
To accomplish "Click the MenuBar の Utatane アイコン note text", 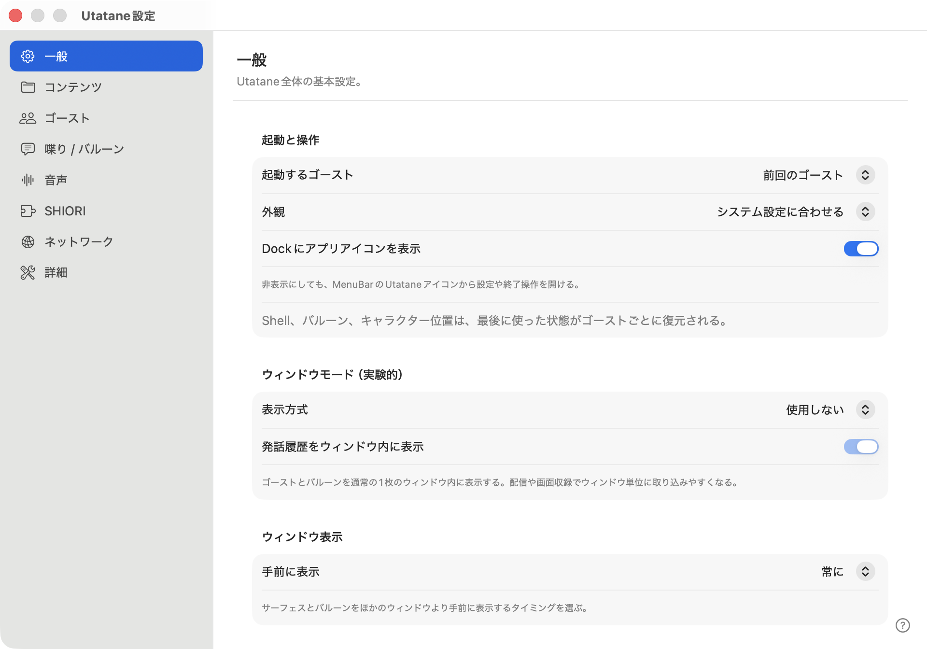I will pyautogui.click(x=421, y=284).
